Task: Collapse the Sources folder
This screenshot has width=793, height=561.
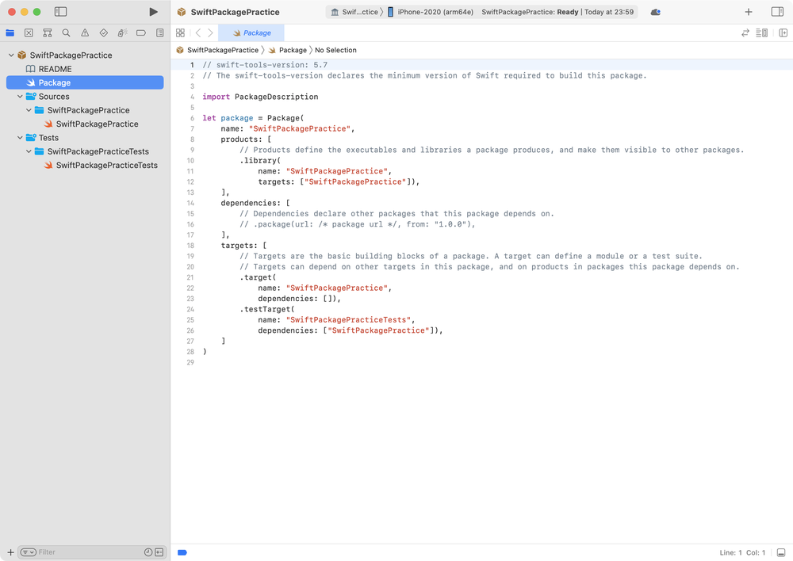Action: (x=20, y=97)
